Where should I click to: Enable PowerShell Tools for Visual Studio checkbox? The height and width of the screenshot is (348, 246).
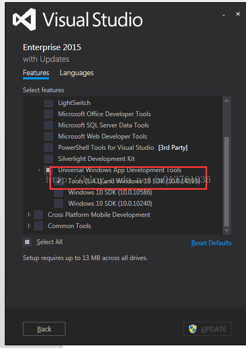point(48,148)
